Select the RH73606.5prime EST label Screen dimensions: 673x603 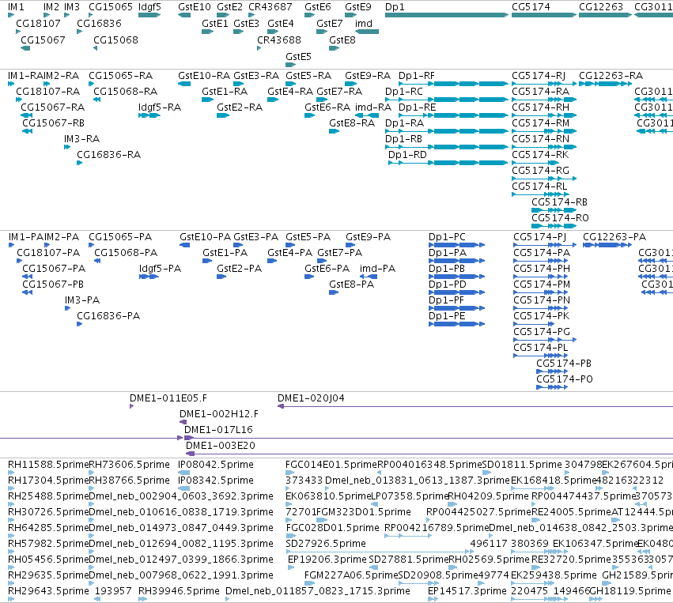click(x=129, y=465)
